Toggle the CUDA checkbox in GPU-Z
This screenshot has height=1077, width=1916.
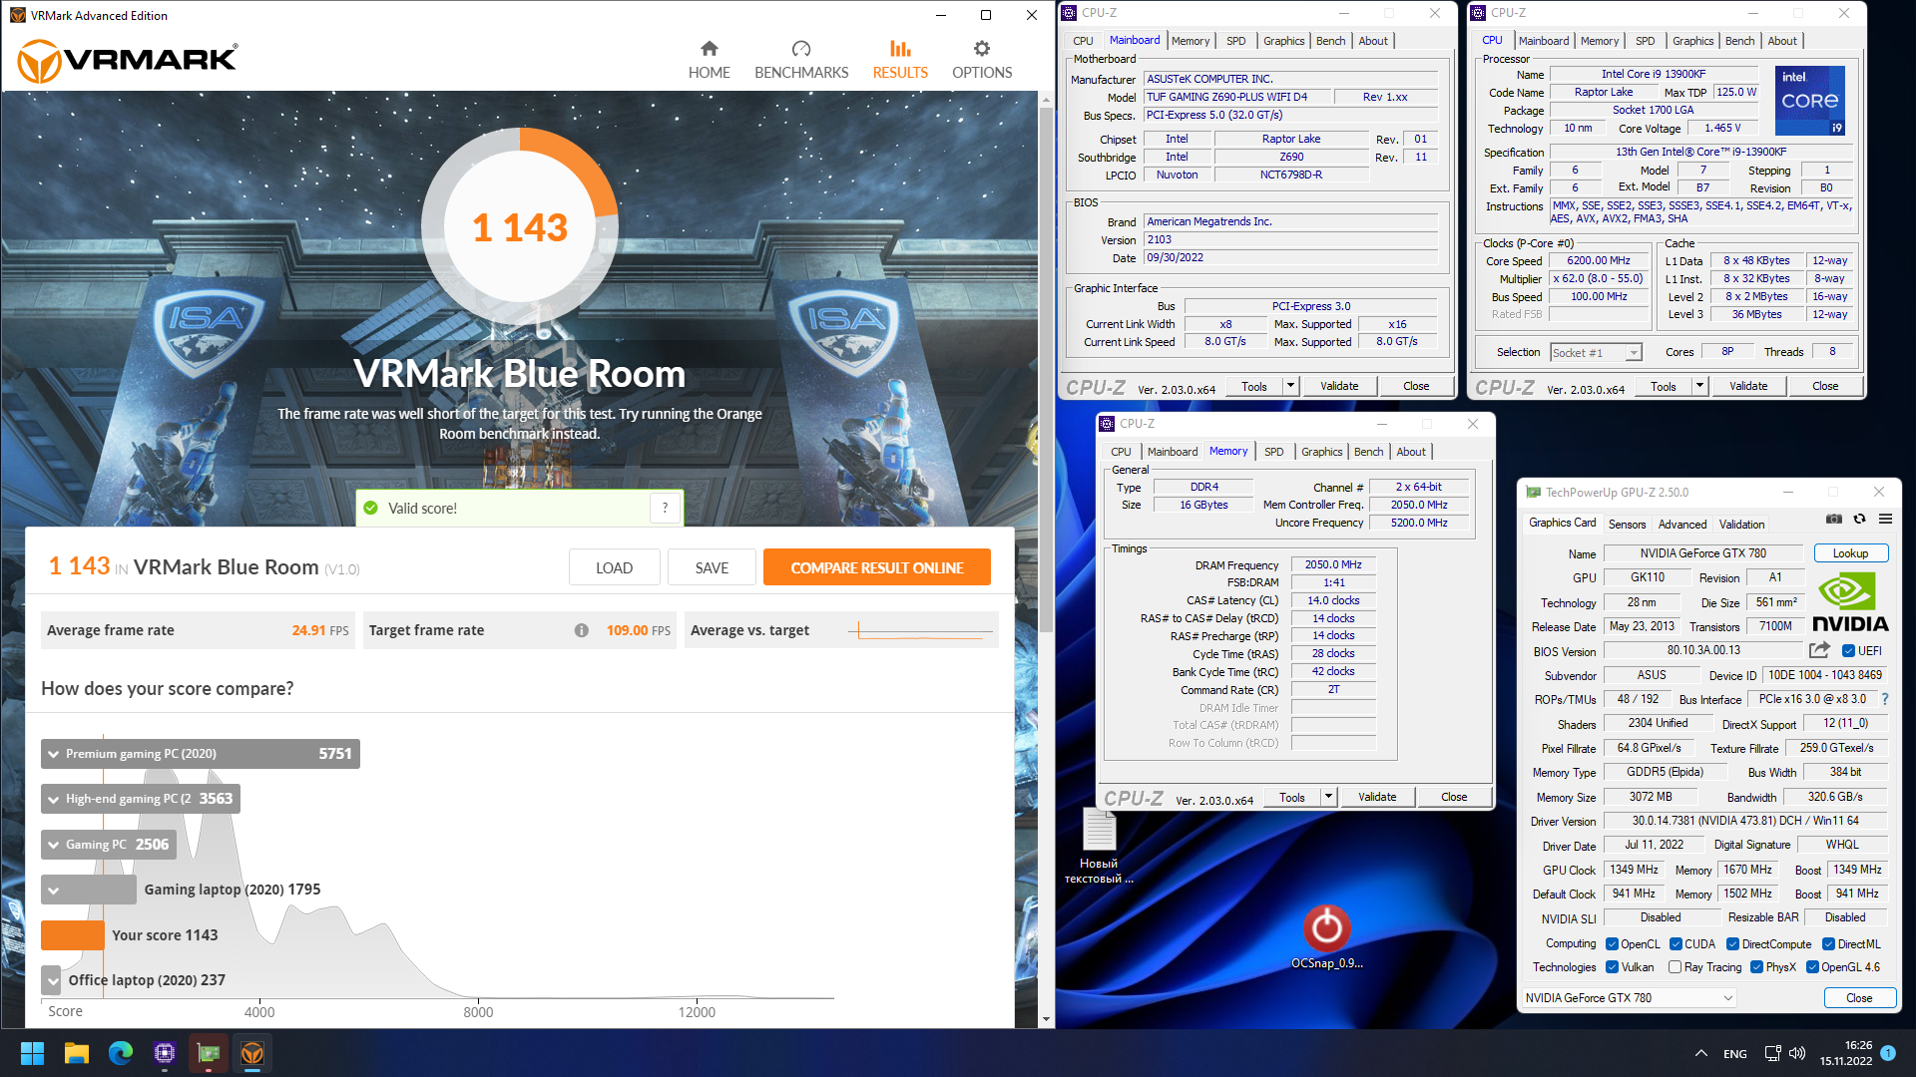[x=1676, y=944]
